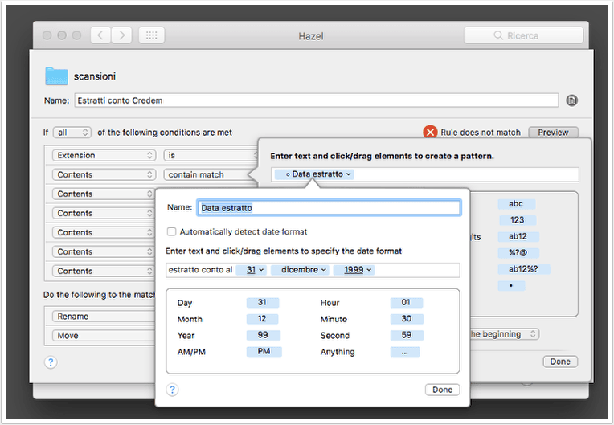Click the help icon at rule sheet bottom-left

coord(51,362)
